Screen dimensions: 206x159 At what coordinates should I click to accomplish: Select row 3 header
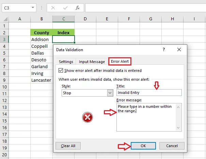4,39
